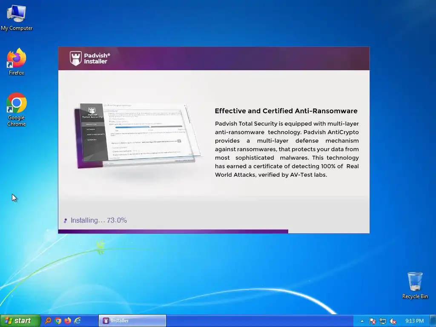Click the Padvish Total Security product screenshot
The width and height of the screenshot is (436, 327).
click(x=138, y=135)
